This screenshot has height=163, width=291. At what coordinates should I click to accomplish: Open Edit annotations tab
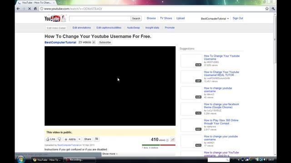point(82,28)
